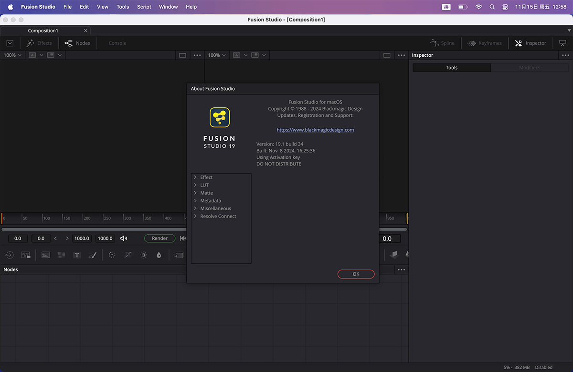Click the right viewer's single-view rectangle icon
The image size is (573, 372).
[387, 55]
